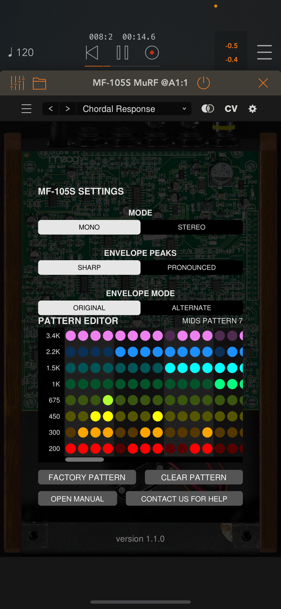281x609 pixels.
Task: Toggle the A/B compare icon
Action: 208,109
